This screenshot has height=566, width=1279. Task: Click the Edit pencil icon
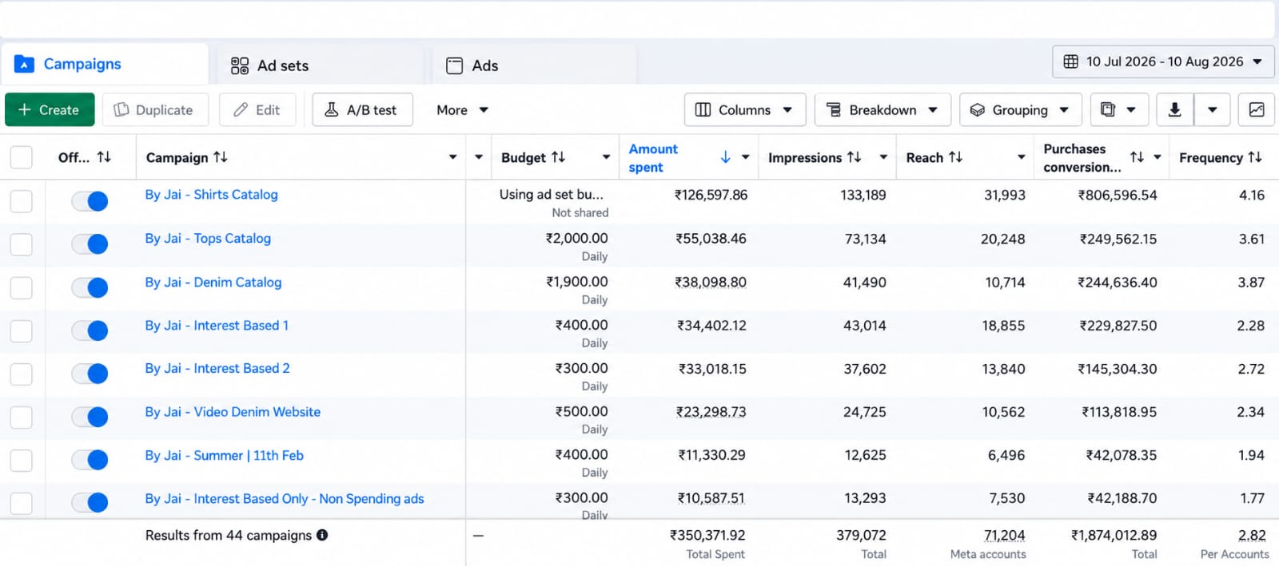[241, 109]
